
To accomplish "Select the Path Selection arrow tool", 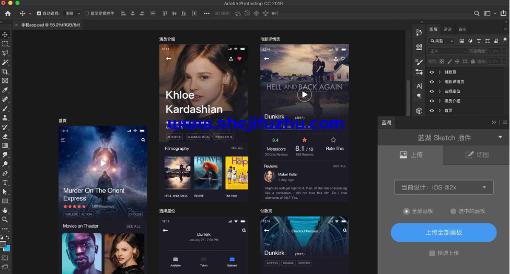I will pos(5,192).
